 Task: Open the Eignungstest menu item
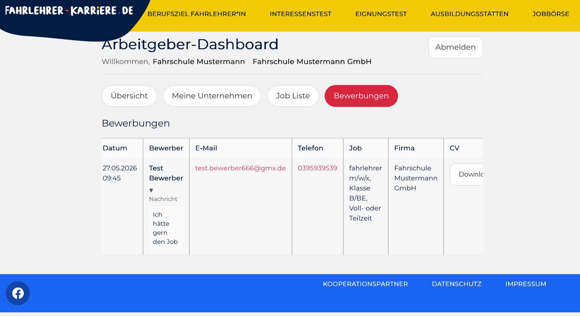381,14
